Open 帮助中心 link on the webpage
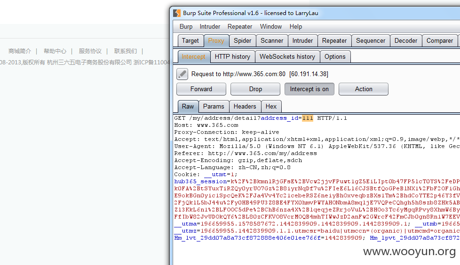The image size is (460, 265). (x=55, y=51)
